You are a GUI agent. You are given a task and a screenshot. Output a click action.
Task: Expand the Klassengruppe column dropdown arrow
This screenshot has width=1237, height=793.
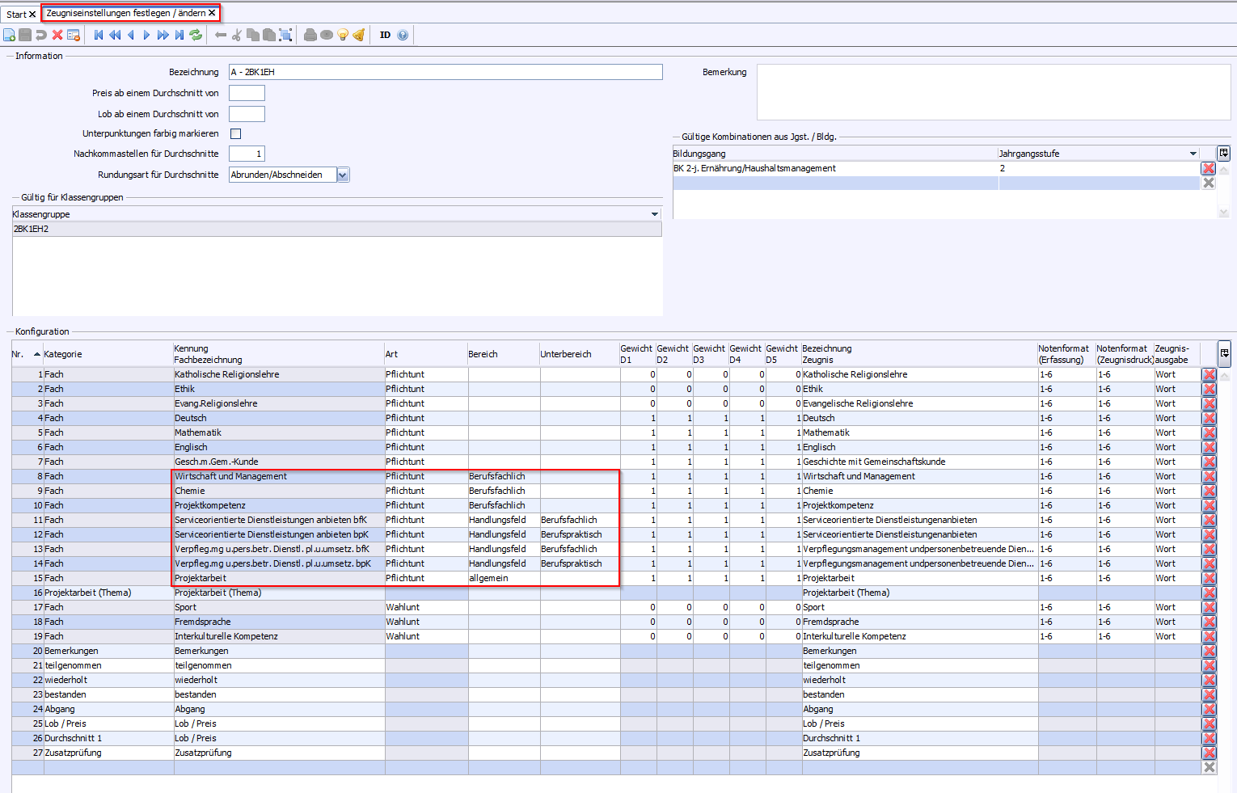(654, 214)
